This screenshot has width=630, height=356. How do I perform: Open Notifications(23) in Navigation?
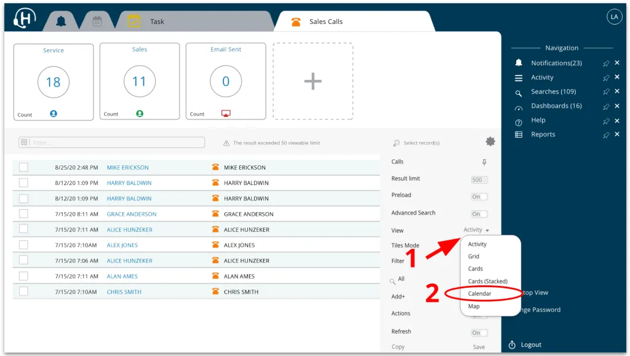(556, 63)
